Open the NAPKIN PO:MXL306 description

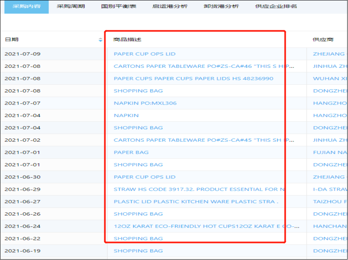(x=145, y=103)
